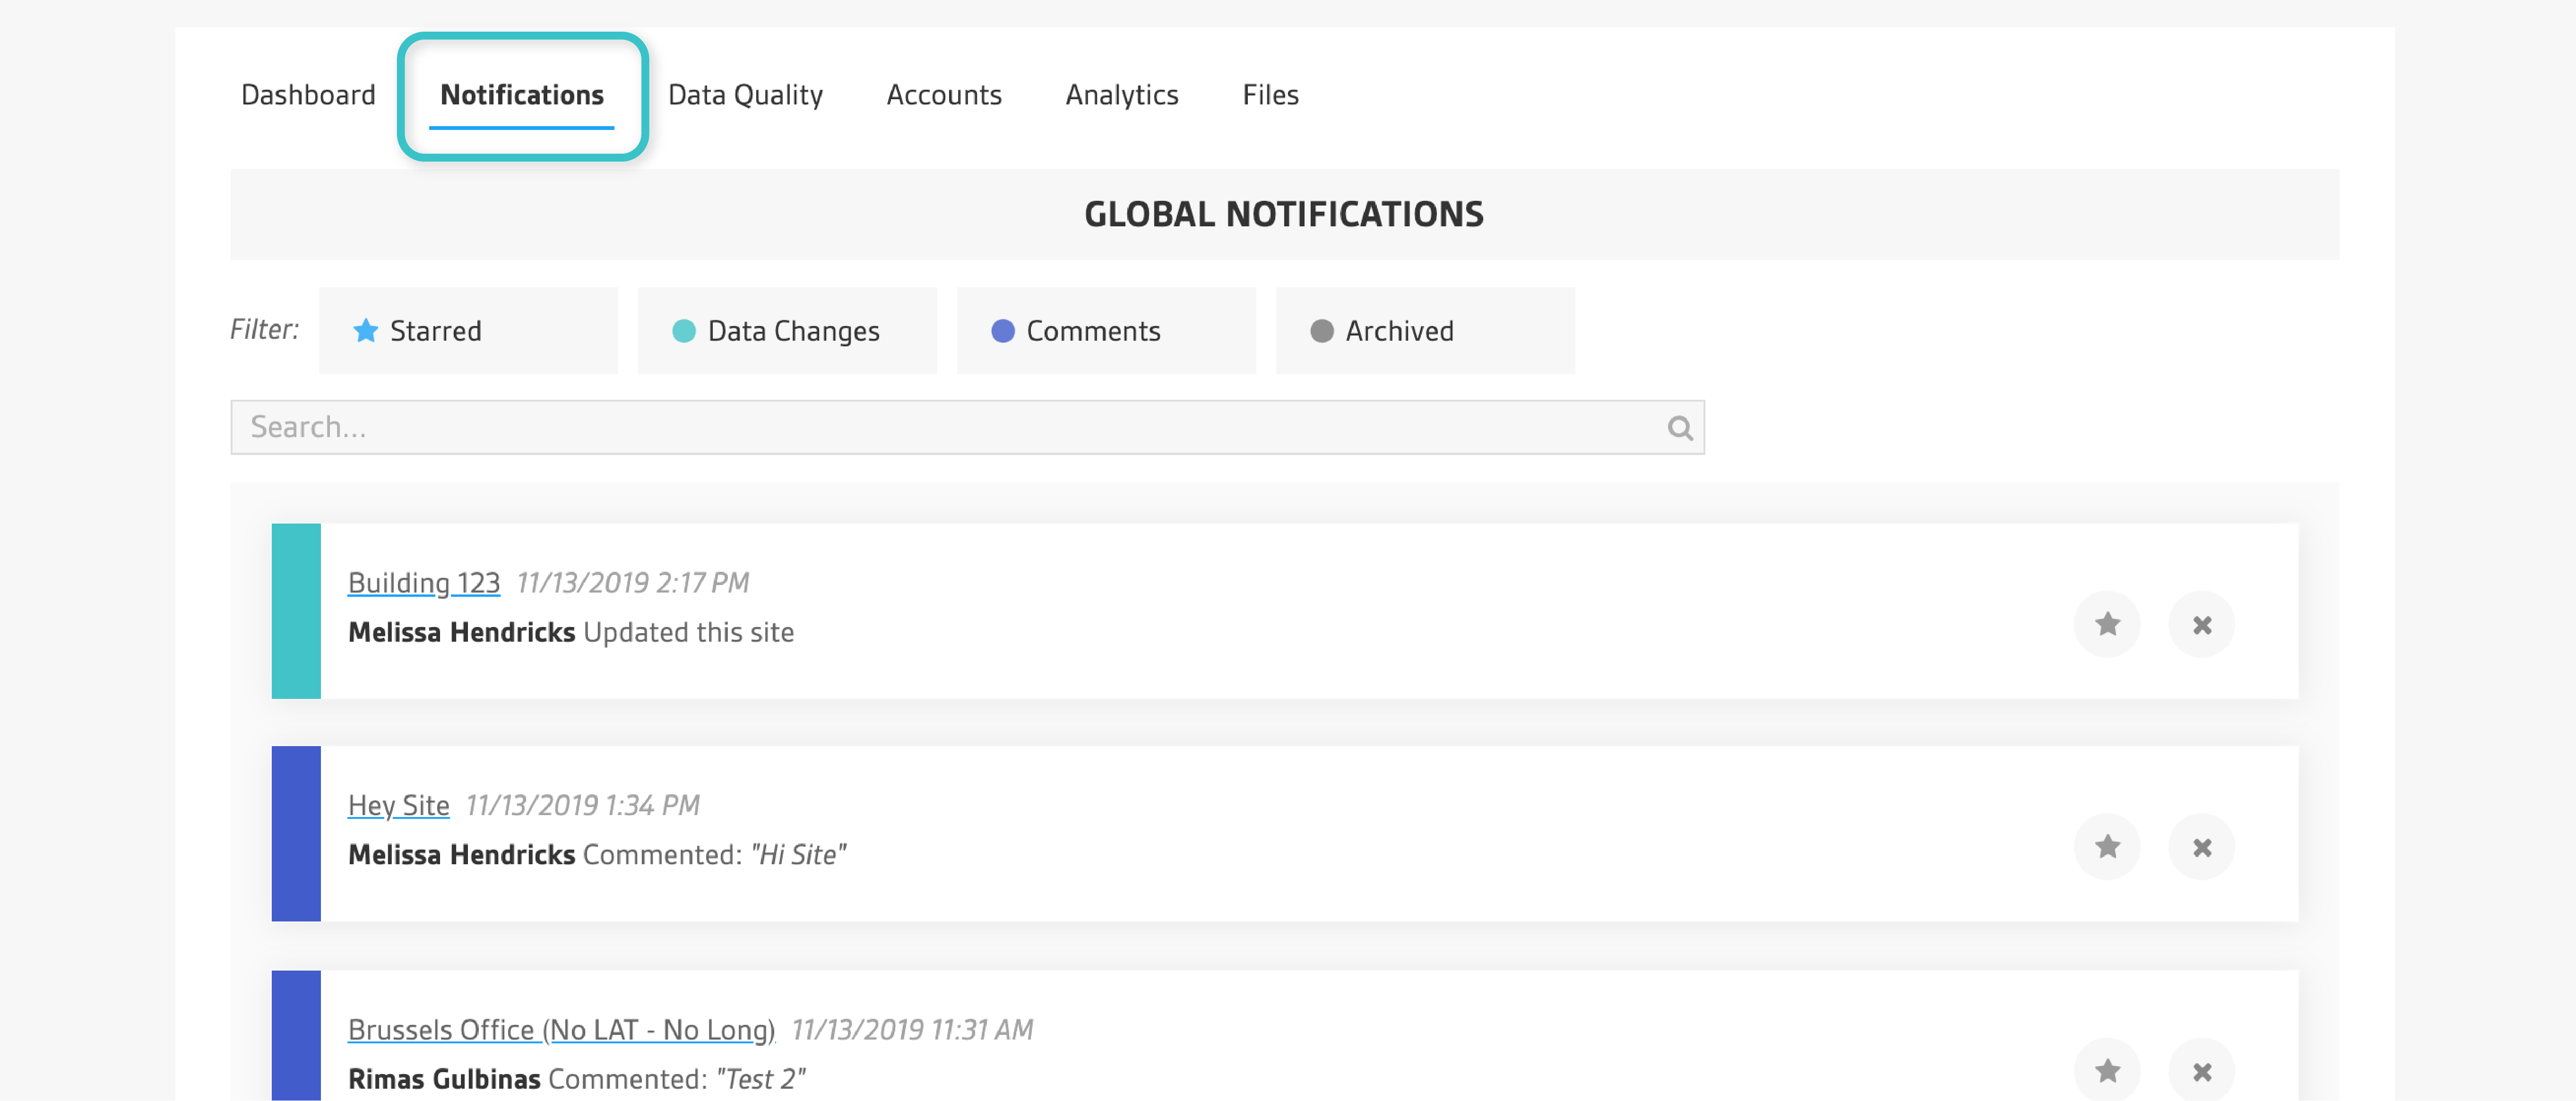
Task: Star the Hey Site notification
Action: click(2107, 846)
